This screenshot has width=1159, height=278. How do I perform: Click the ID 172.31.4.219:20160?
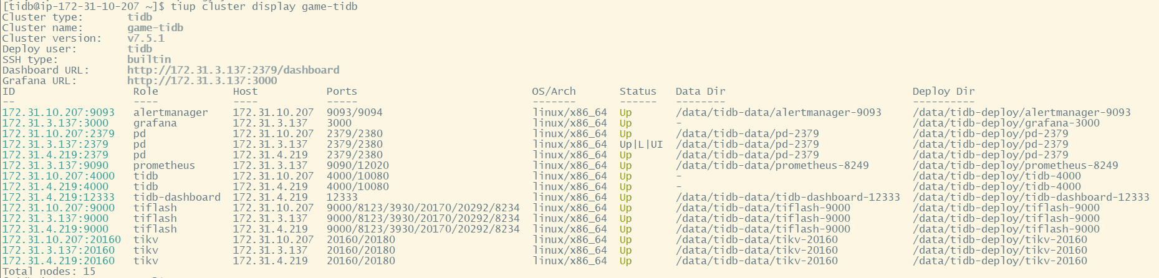(x=59, y=261)
